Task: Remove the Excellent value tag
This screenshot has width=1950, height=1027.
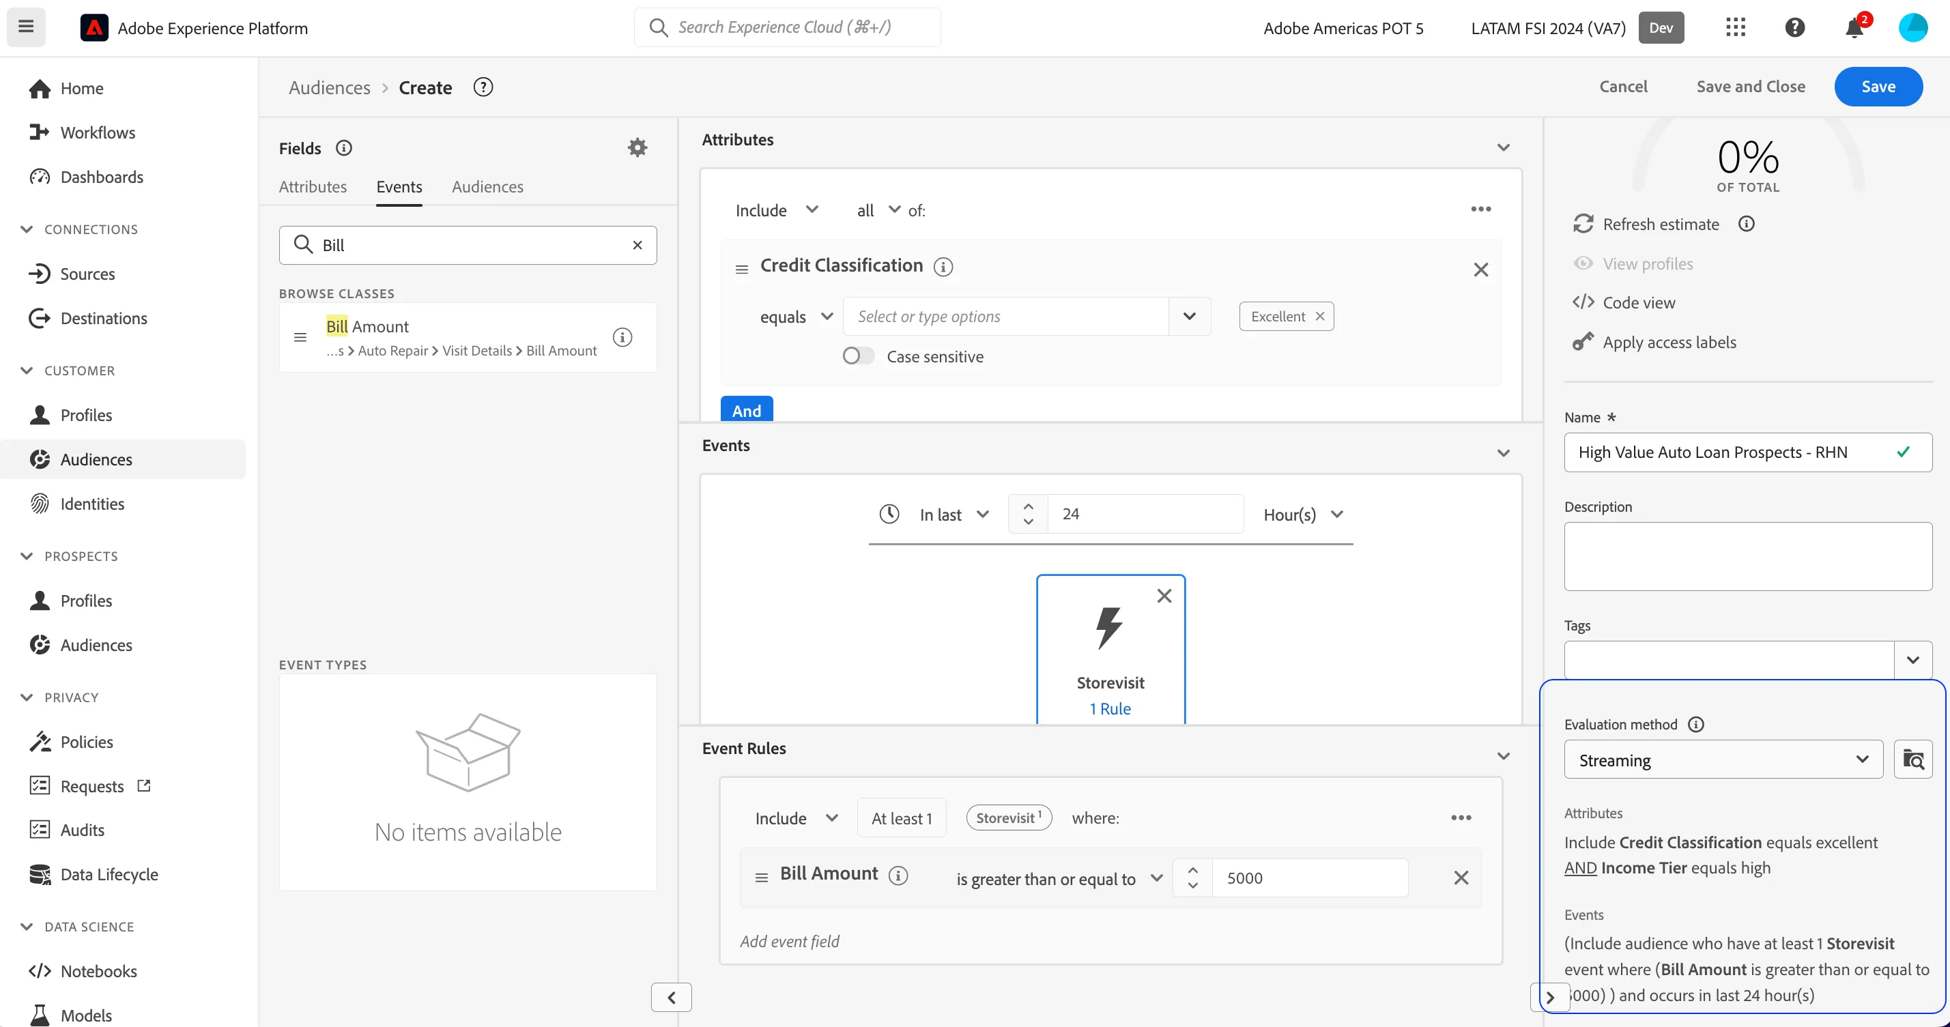Action: pos(1319,317)
